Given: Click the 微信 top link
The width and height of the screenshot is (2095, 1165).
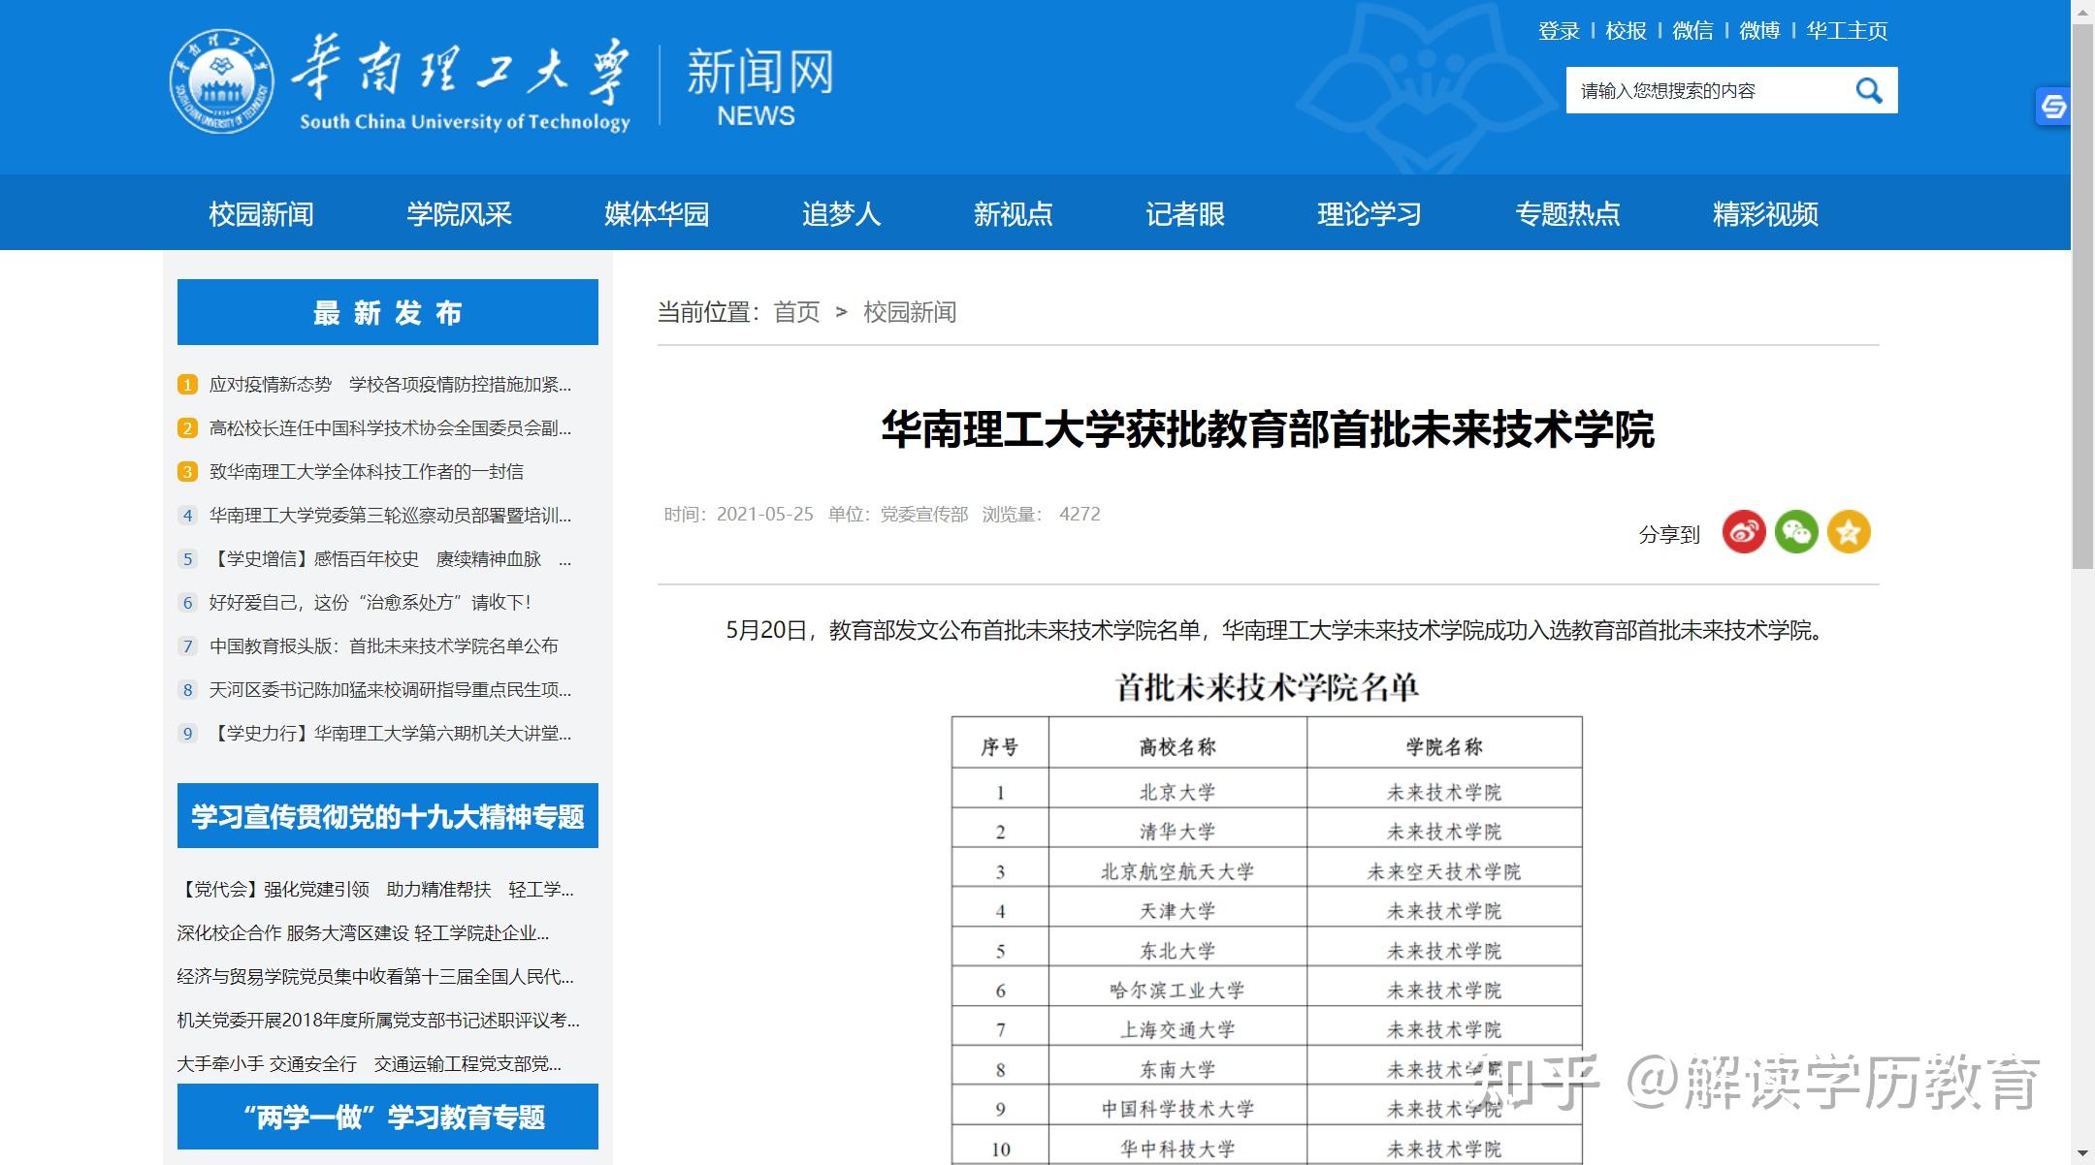Looking at the screenshot, I should click(1692, 31).
